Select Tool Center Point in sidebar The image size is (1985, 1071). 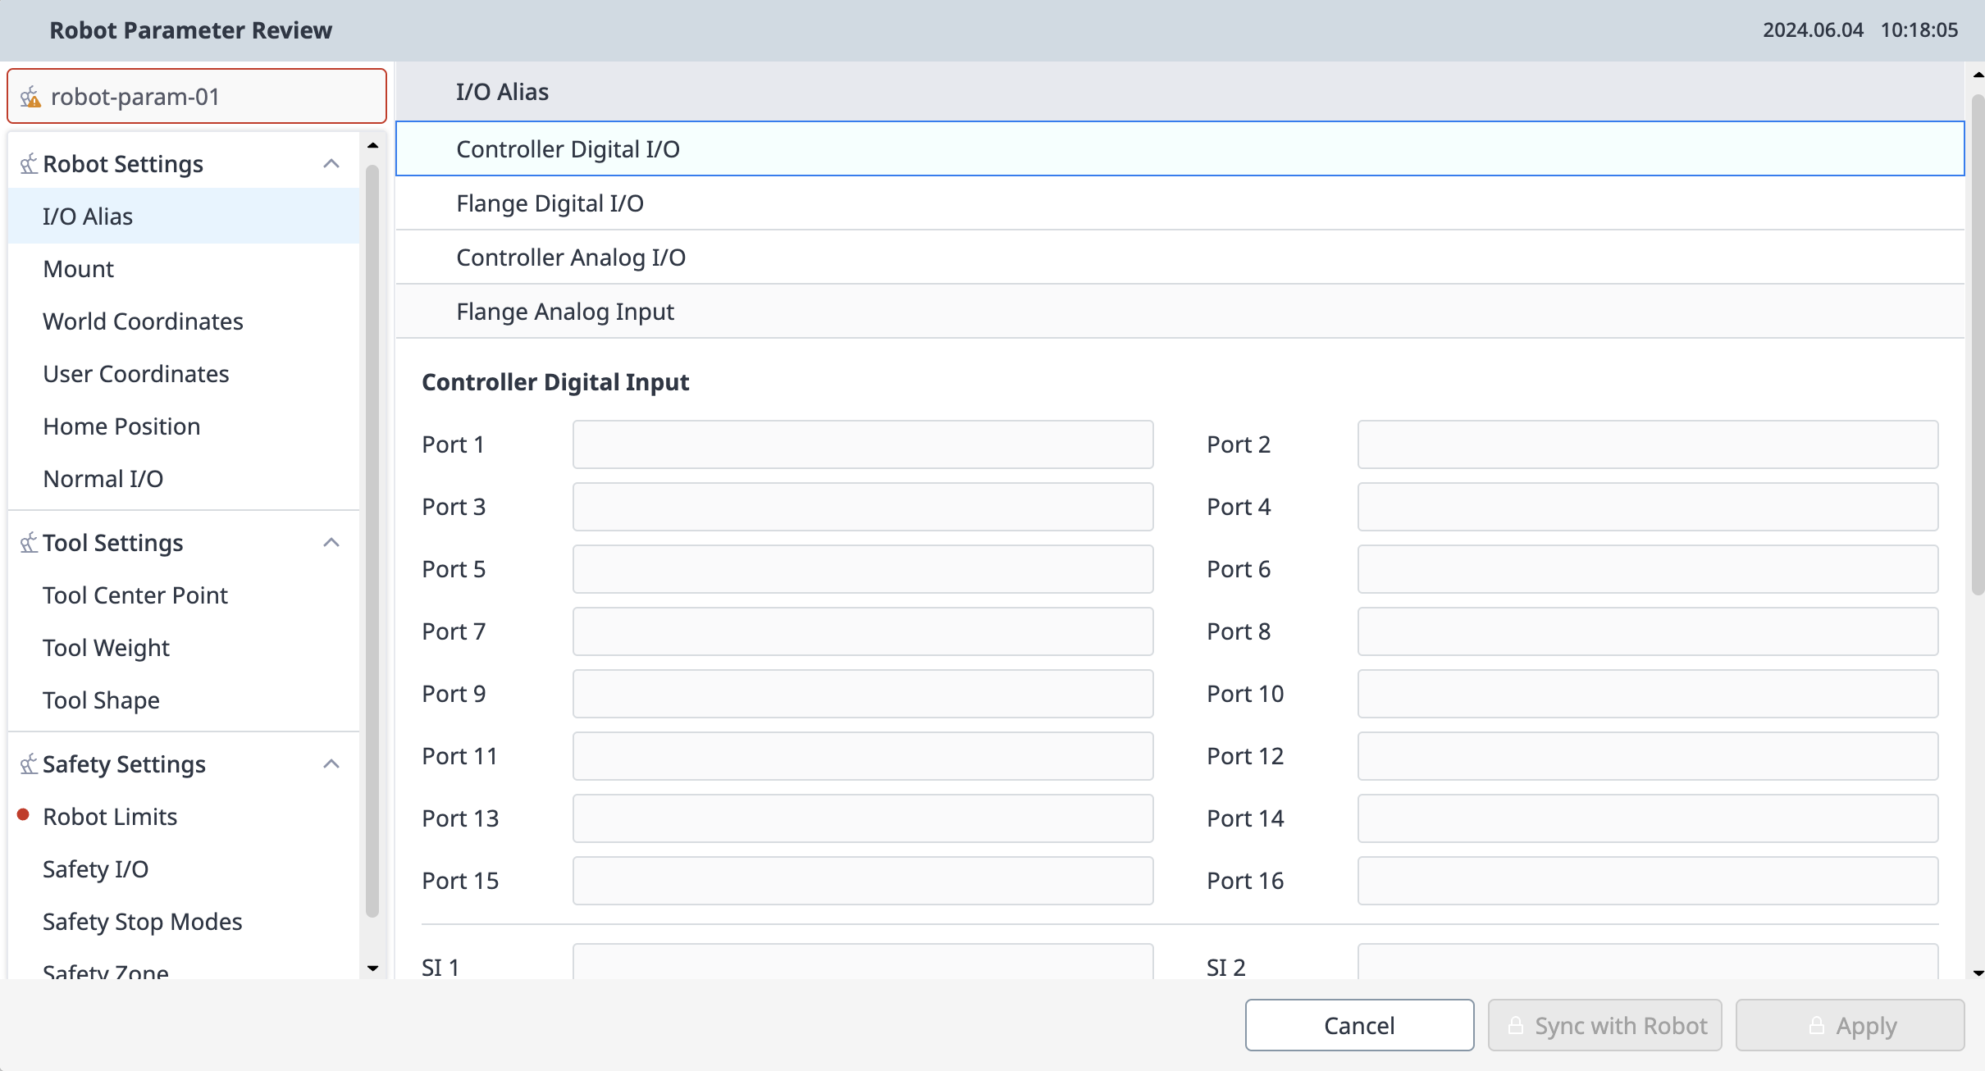point(135,595)
